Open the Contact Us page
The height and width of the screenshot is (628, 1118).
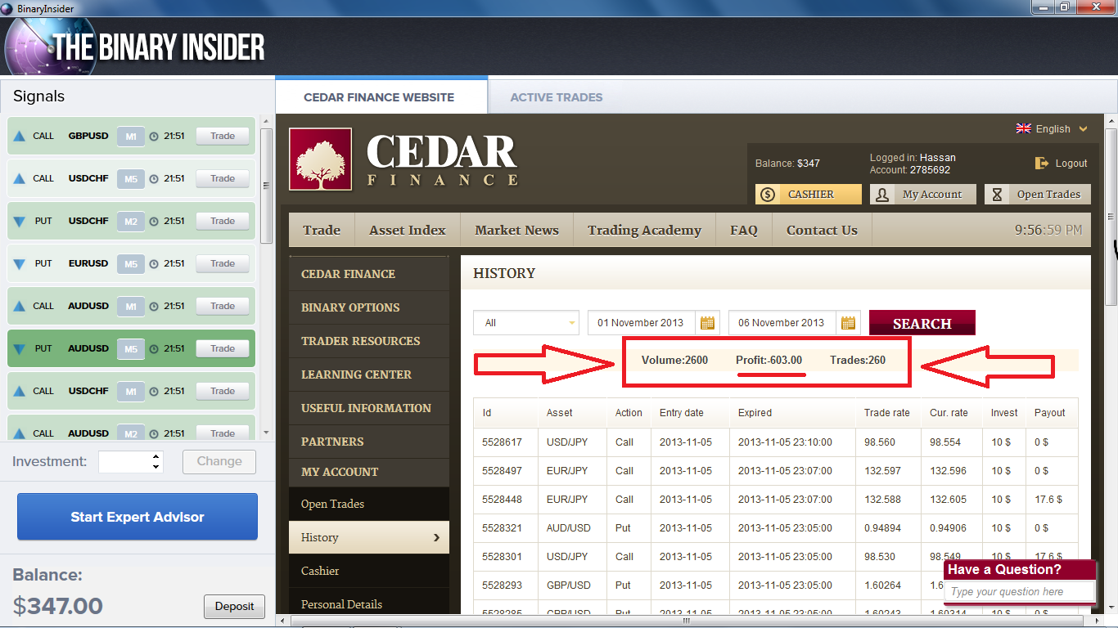click(x=822, y=231)
